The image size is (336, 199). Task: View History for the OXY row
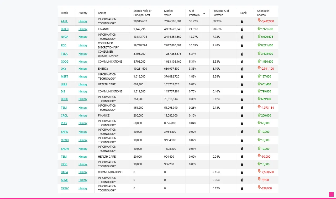point(83,69)
